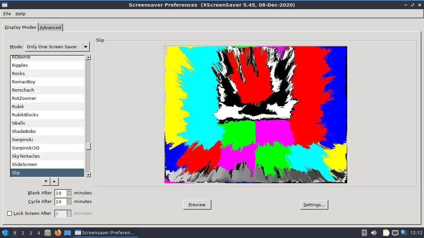Viewport: 424px width, 238px height.
Task: Switch to virtual desktop 4
Action: tap(38, 233)
